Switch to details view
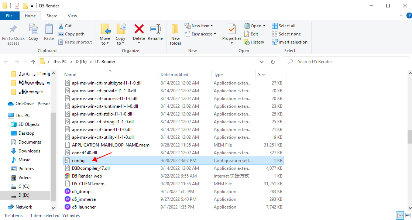Image resolution: width=412 pixels, height=220 pixels. 400,215
